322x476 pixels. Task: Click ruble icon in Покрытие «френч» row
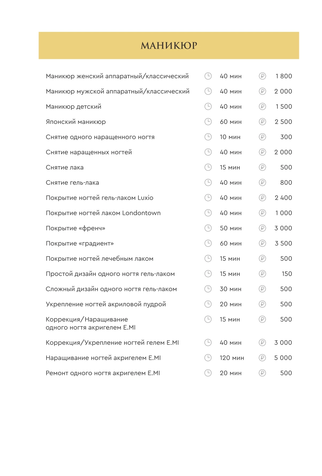coord(262,228)
